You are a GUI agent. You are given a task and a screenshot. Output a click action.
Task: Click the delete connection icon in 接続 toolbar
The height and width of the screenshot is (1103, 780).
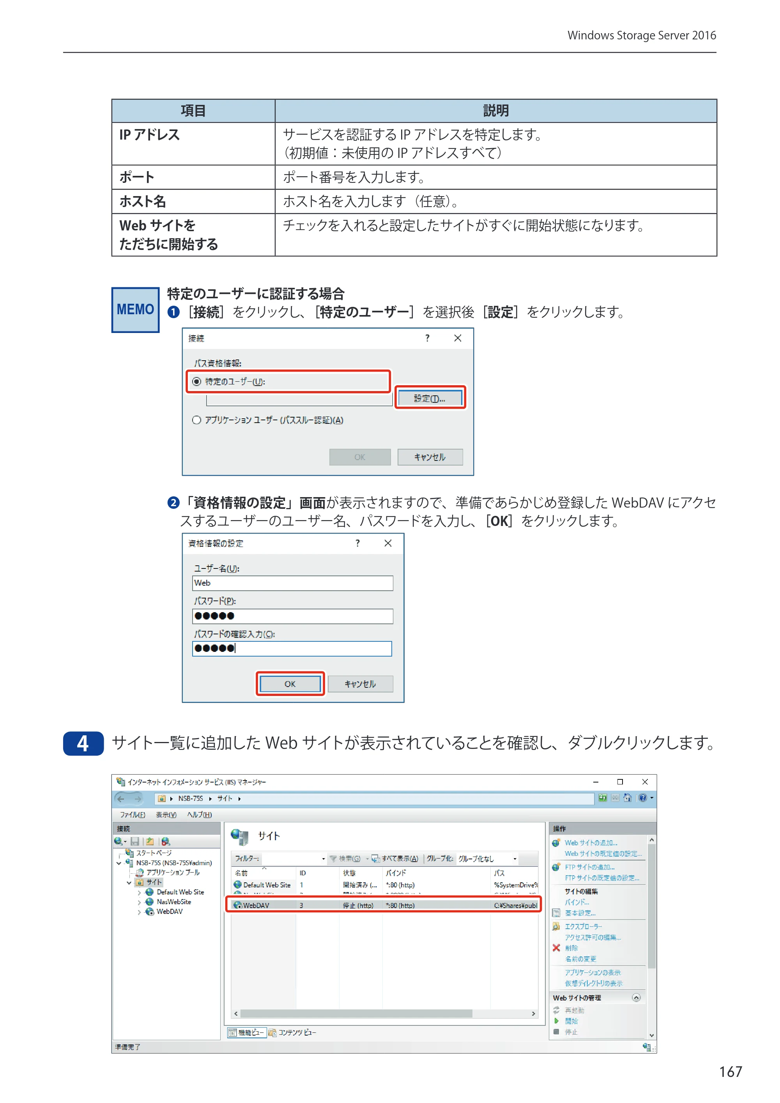tap(166, 841)
